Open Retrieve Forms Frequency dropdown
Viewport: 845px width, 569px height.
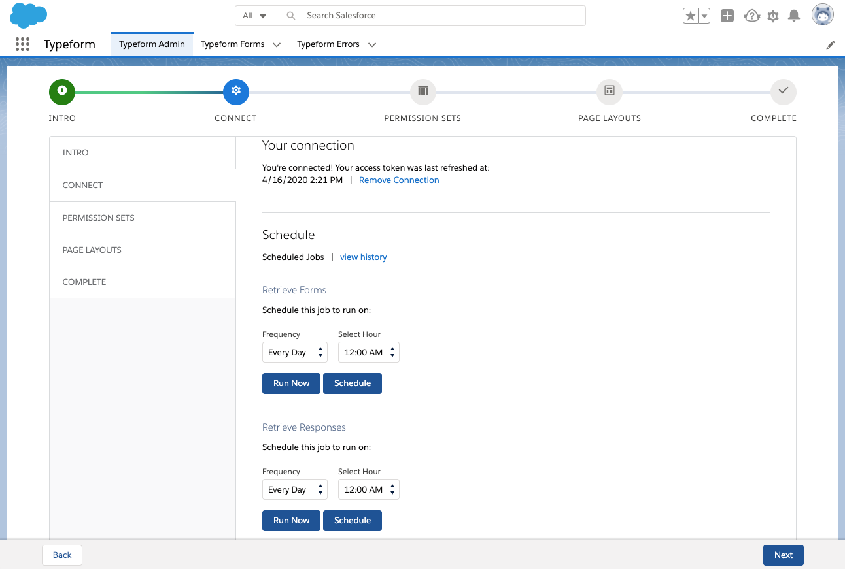pos(295,352)
